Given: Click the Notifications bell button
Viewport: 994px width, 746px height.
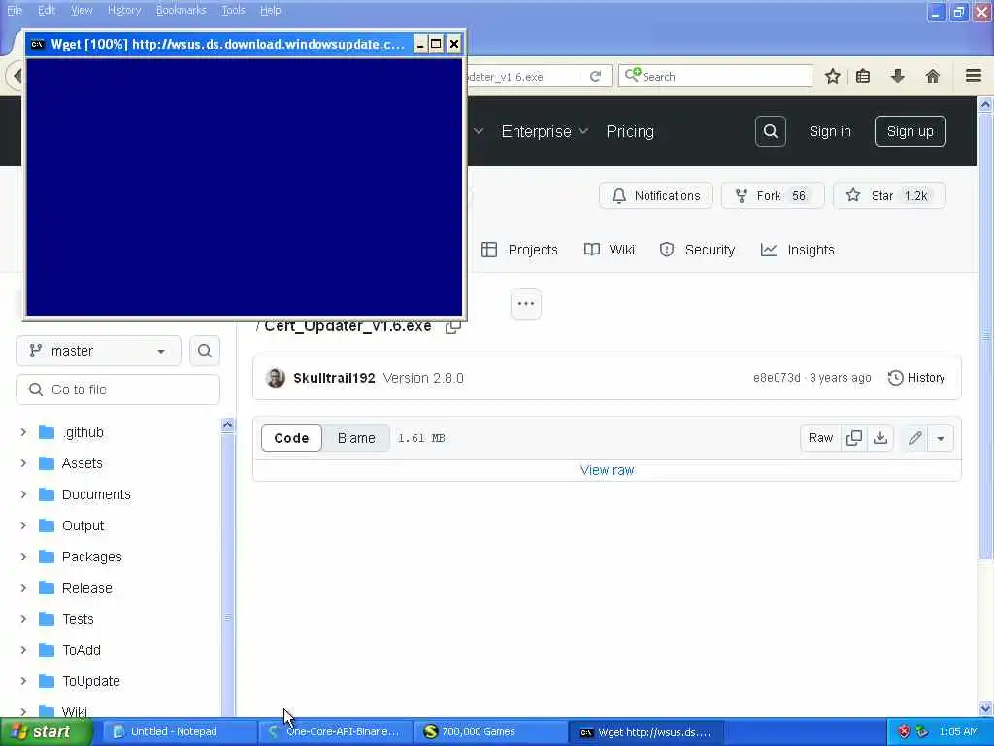Looking at the screenshot, I should coord(656,195).
